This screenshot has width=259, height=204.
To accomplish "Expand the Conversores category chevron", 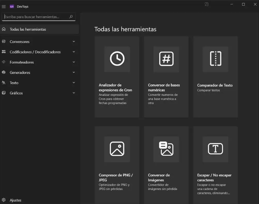I will tap(74, 42).
